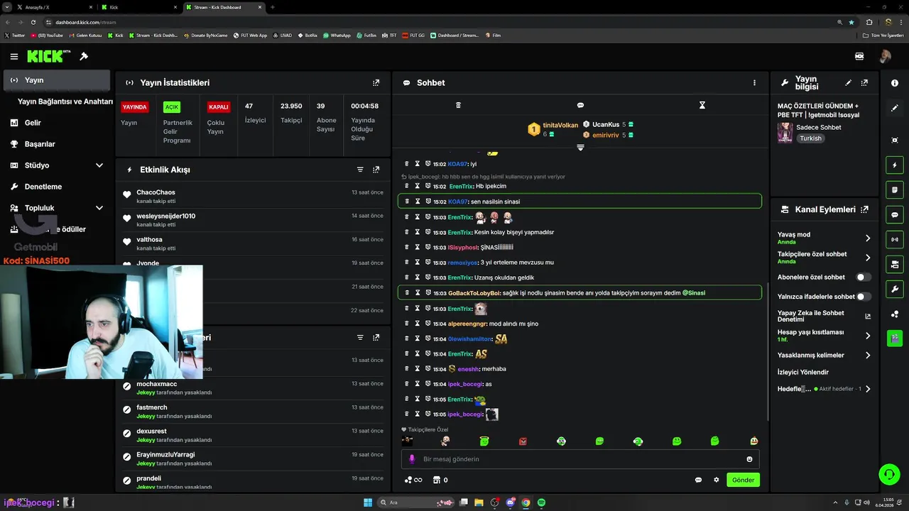Toggle the lightning bolt widget in right rail
The height and width of the screenshot is (511, 909).
click(x=895, y=165)
